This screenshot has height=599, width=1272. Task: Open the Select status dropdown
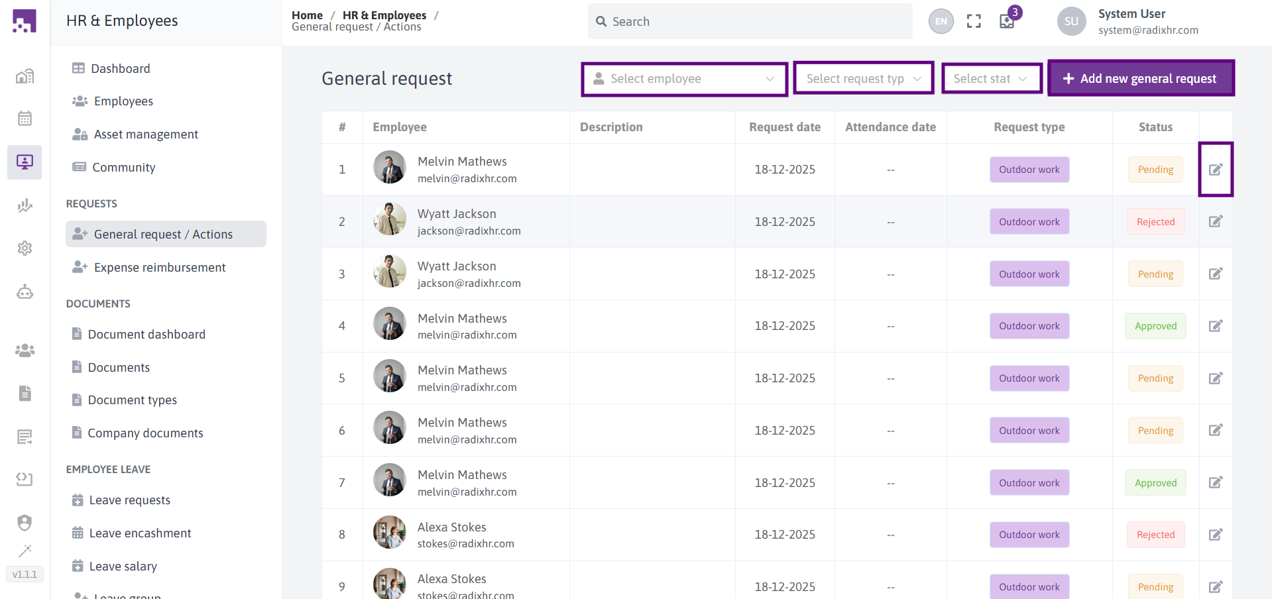point(992,79)
